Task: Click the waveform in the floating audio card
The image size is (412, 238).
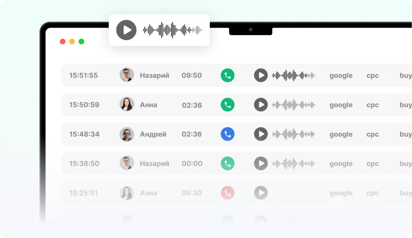Action: tap(173, 30)
